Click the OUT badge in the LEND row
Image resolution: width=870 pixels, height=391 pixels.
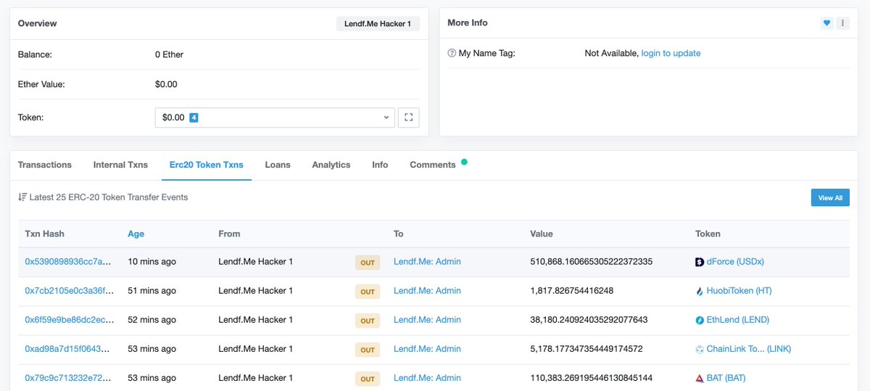(x=368, y=320)
